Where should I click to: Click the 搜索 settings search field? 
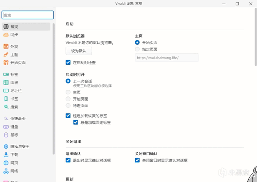pyautogui.click(x=28, y=15)
